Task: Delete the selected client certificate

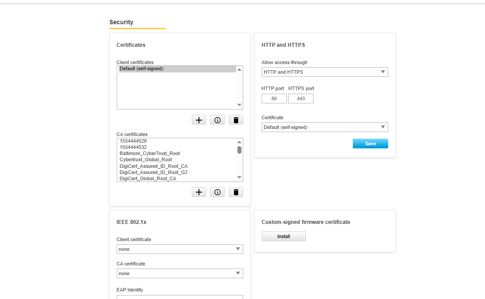Action: coord(236,120)
